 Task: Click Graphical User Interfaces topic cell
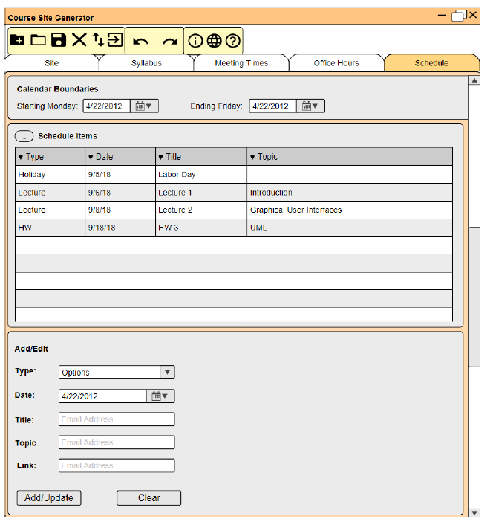click(x=350, y=210)
